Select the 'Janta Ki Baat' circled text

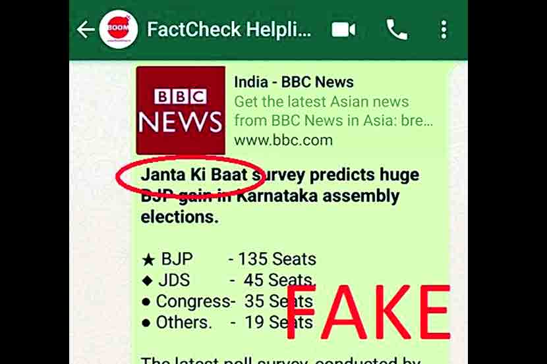click(x=194, y=174)
